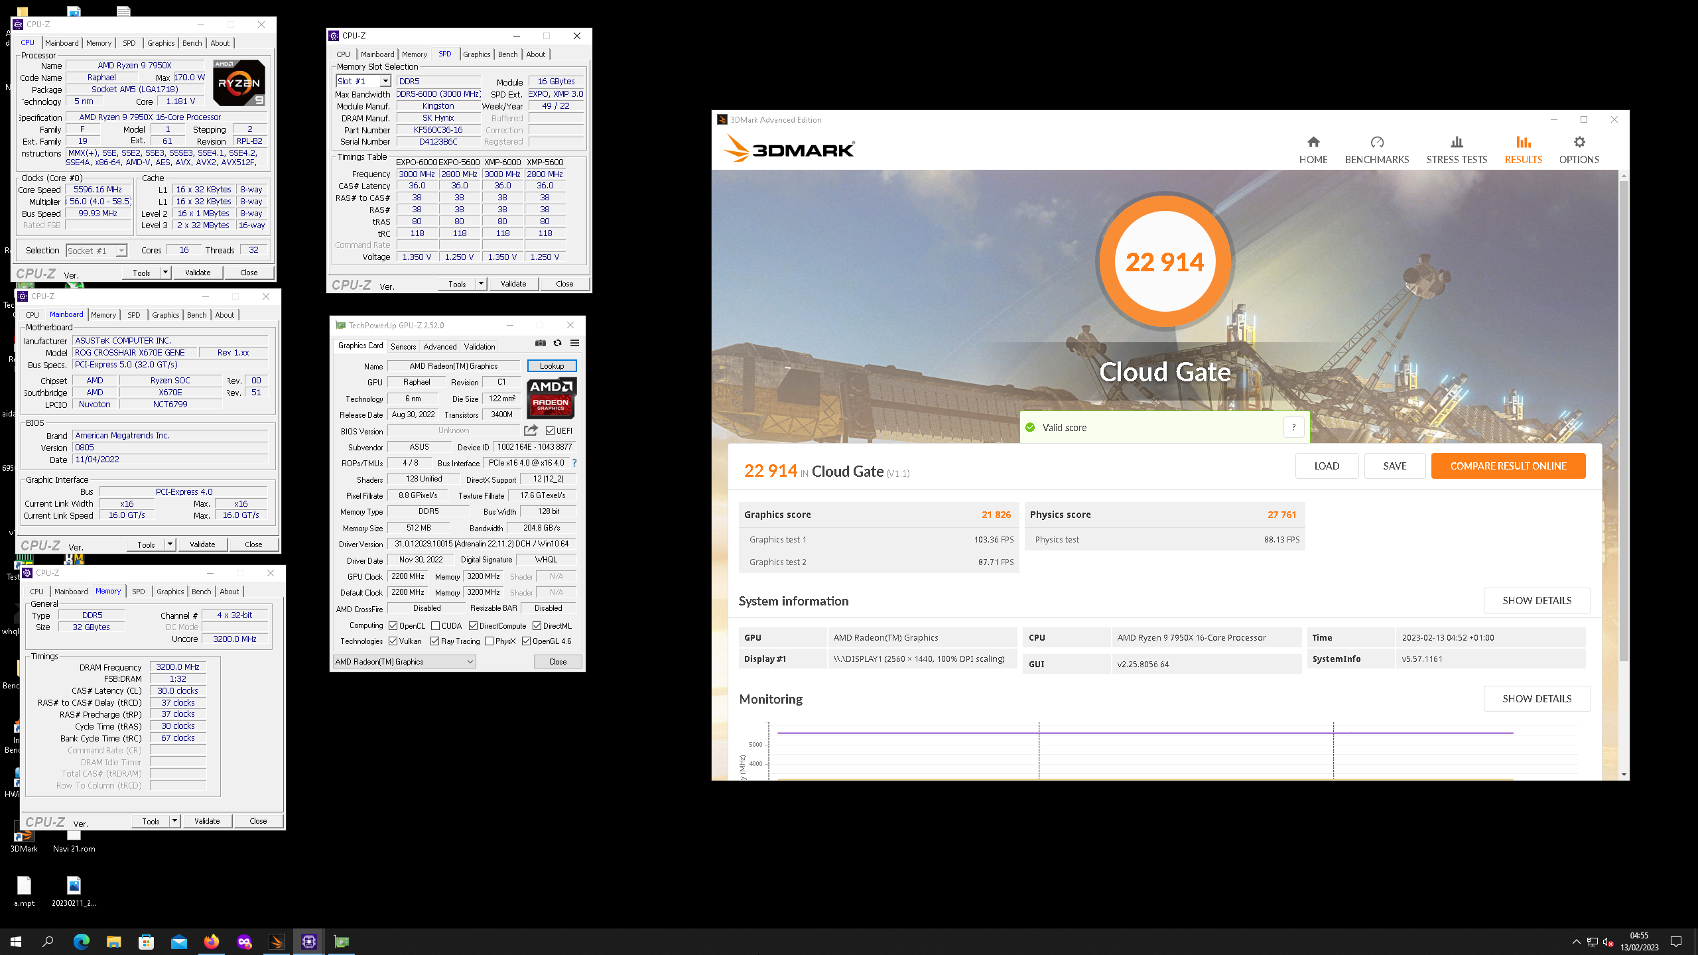Open OPTIONS gear icon in 3DMark
1698x955 pixels.
1579,142
